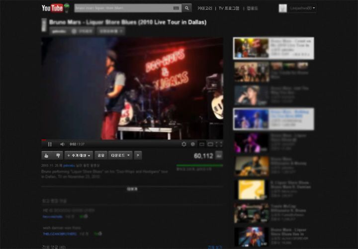Click the red video progress bar
Viewport: 358px width, 249px height.
(132, 140)
